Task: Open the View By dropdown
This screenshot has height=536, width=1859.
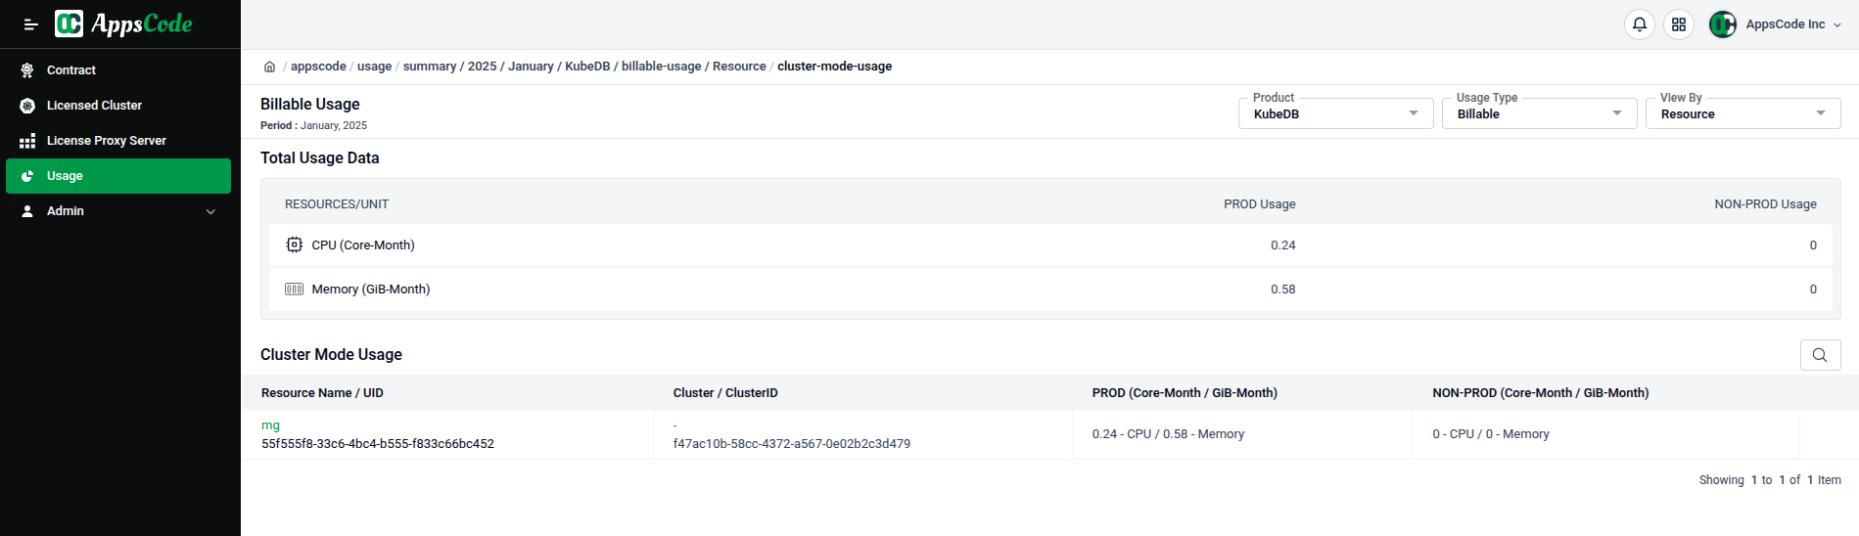Action: (x=1743, y=113)
